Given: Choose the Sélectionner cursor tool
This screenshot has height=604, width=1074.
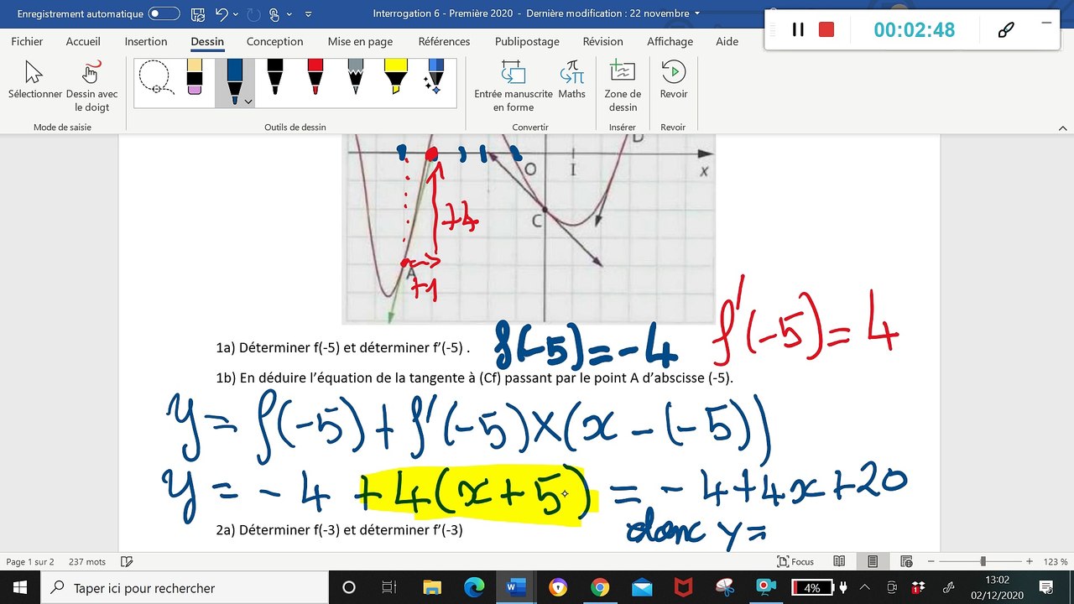Looking at the screenshot, I should tap(35, 81).
